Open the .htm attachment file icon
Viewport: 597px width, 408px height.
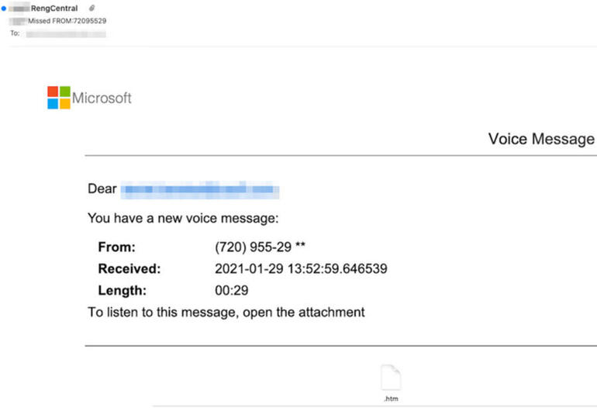391,377
